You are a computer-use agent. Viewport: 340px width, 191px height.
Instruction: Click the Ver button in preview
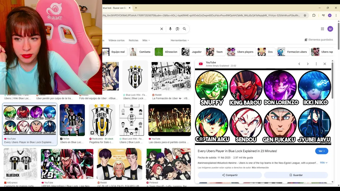pos(322,151)
